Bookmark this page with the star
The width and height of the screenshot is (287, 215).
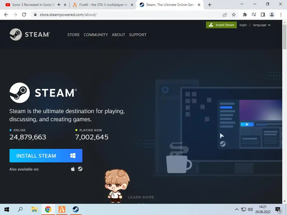234,15
